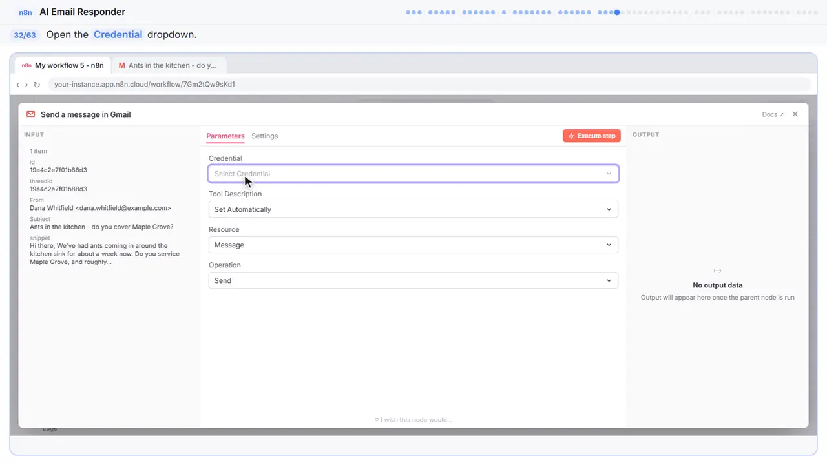This screenshot has height=465, width=827.
Task: Click the "Operation" field label
Action: pos(225,265)
